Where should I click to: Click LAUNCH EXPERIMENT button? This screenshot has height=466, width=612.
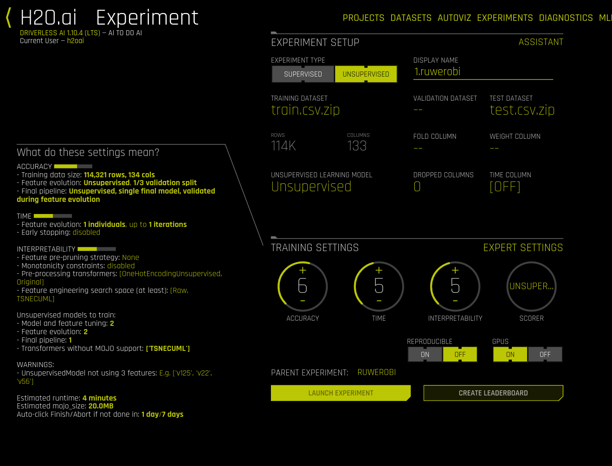click(x=341, y=393)
